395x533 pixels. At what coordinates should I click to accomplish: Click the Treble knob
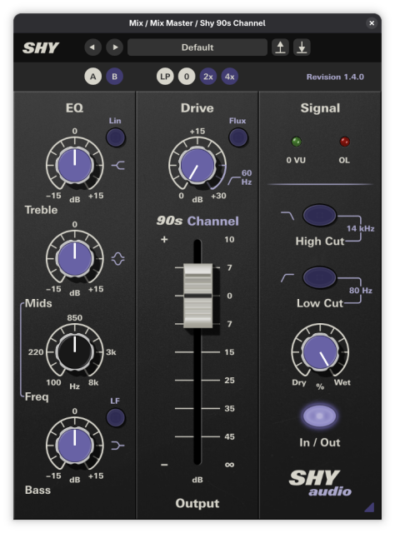tap(75, 165)
